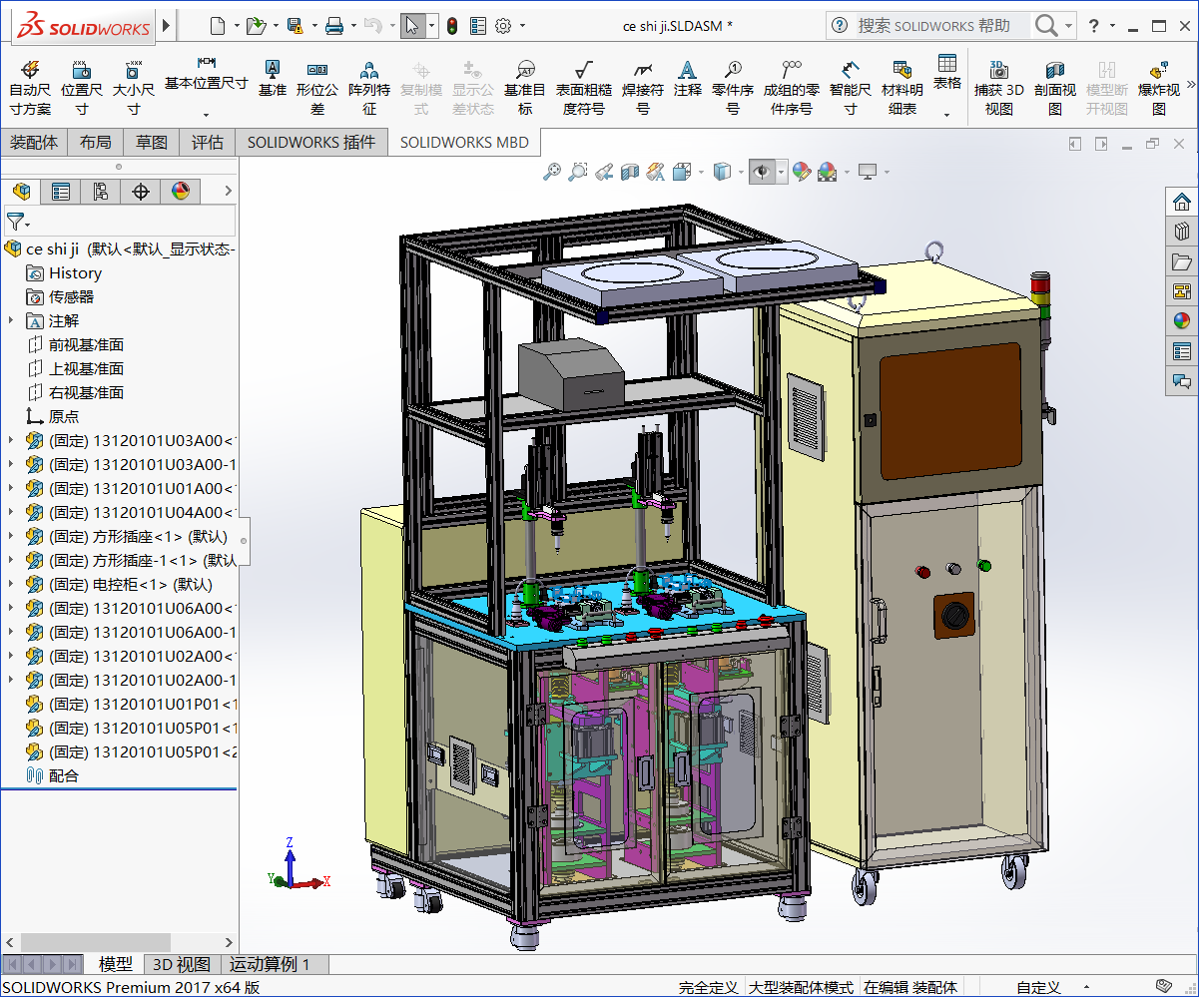Switch to the 评估 ribbon tab

tap(207, 142)
